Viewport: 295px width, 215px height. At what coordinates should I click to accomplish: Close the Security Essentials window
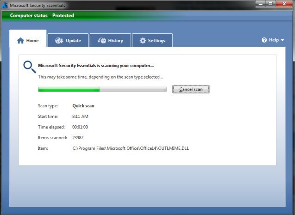[284, 4]
